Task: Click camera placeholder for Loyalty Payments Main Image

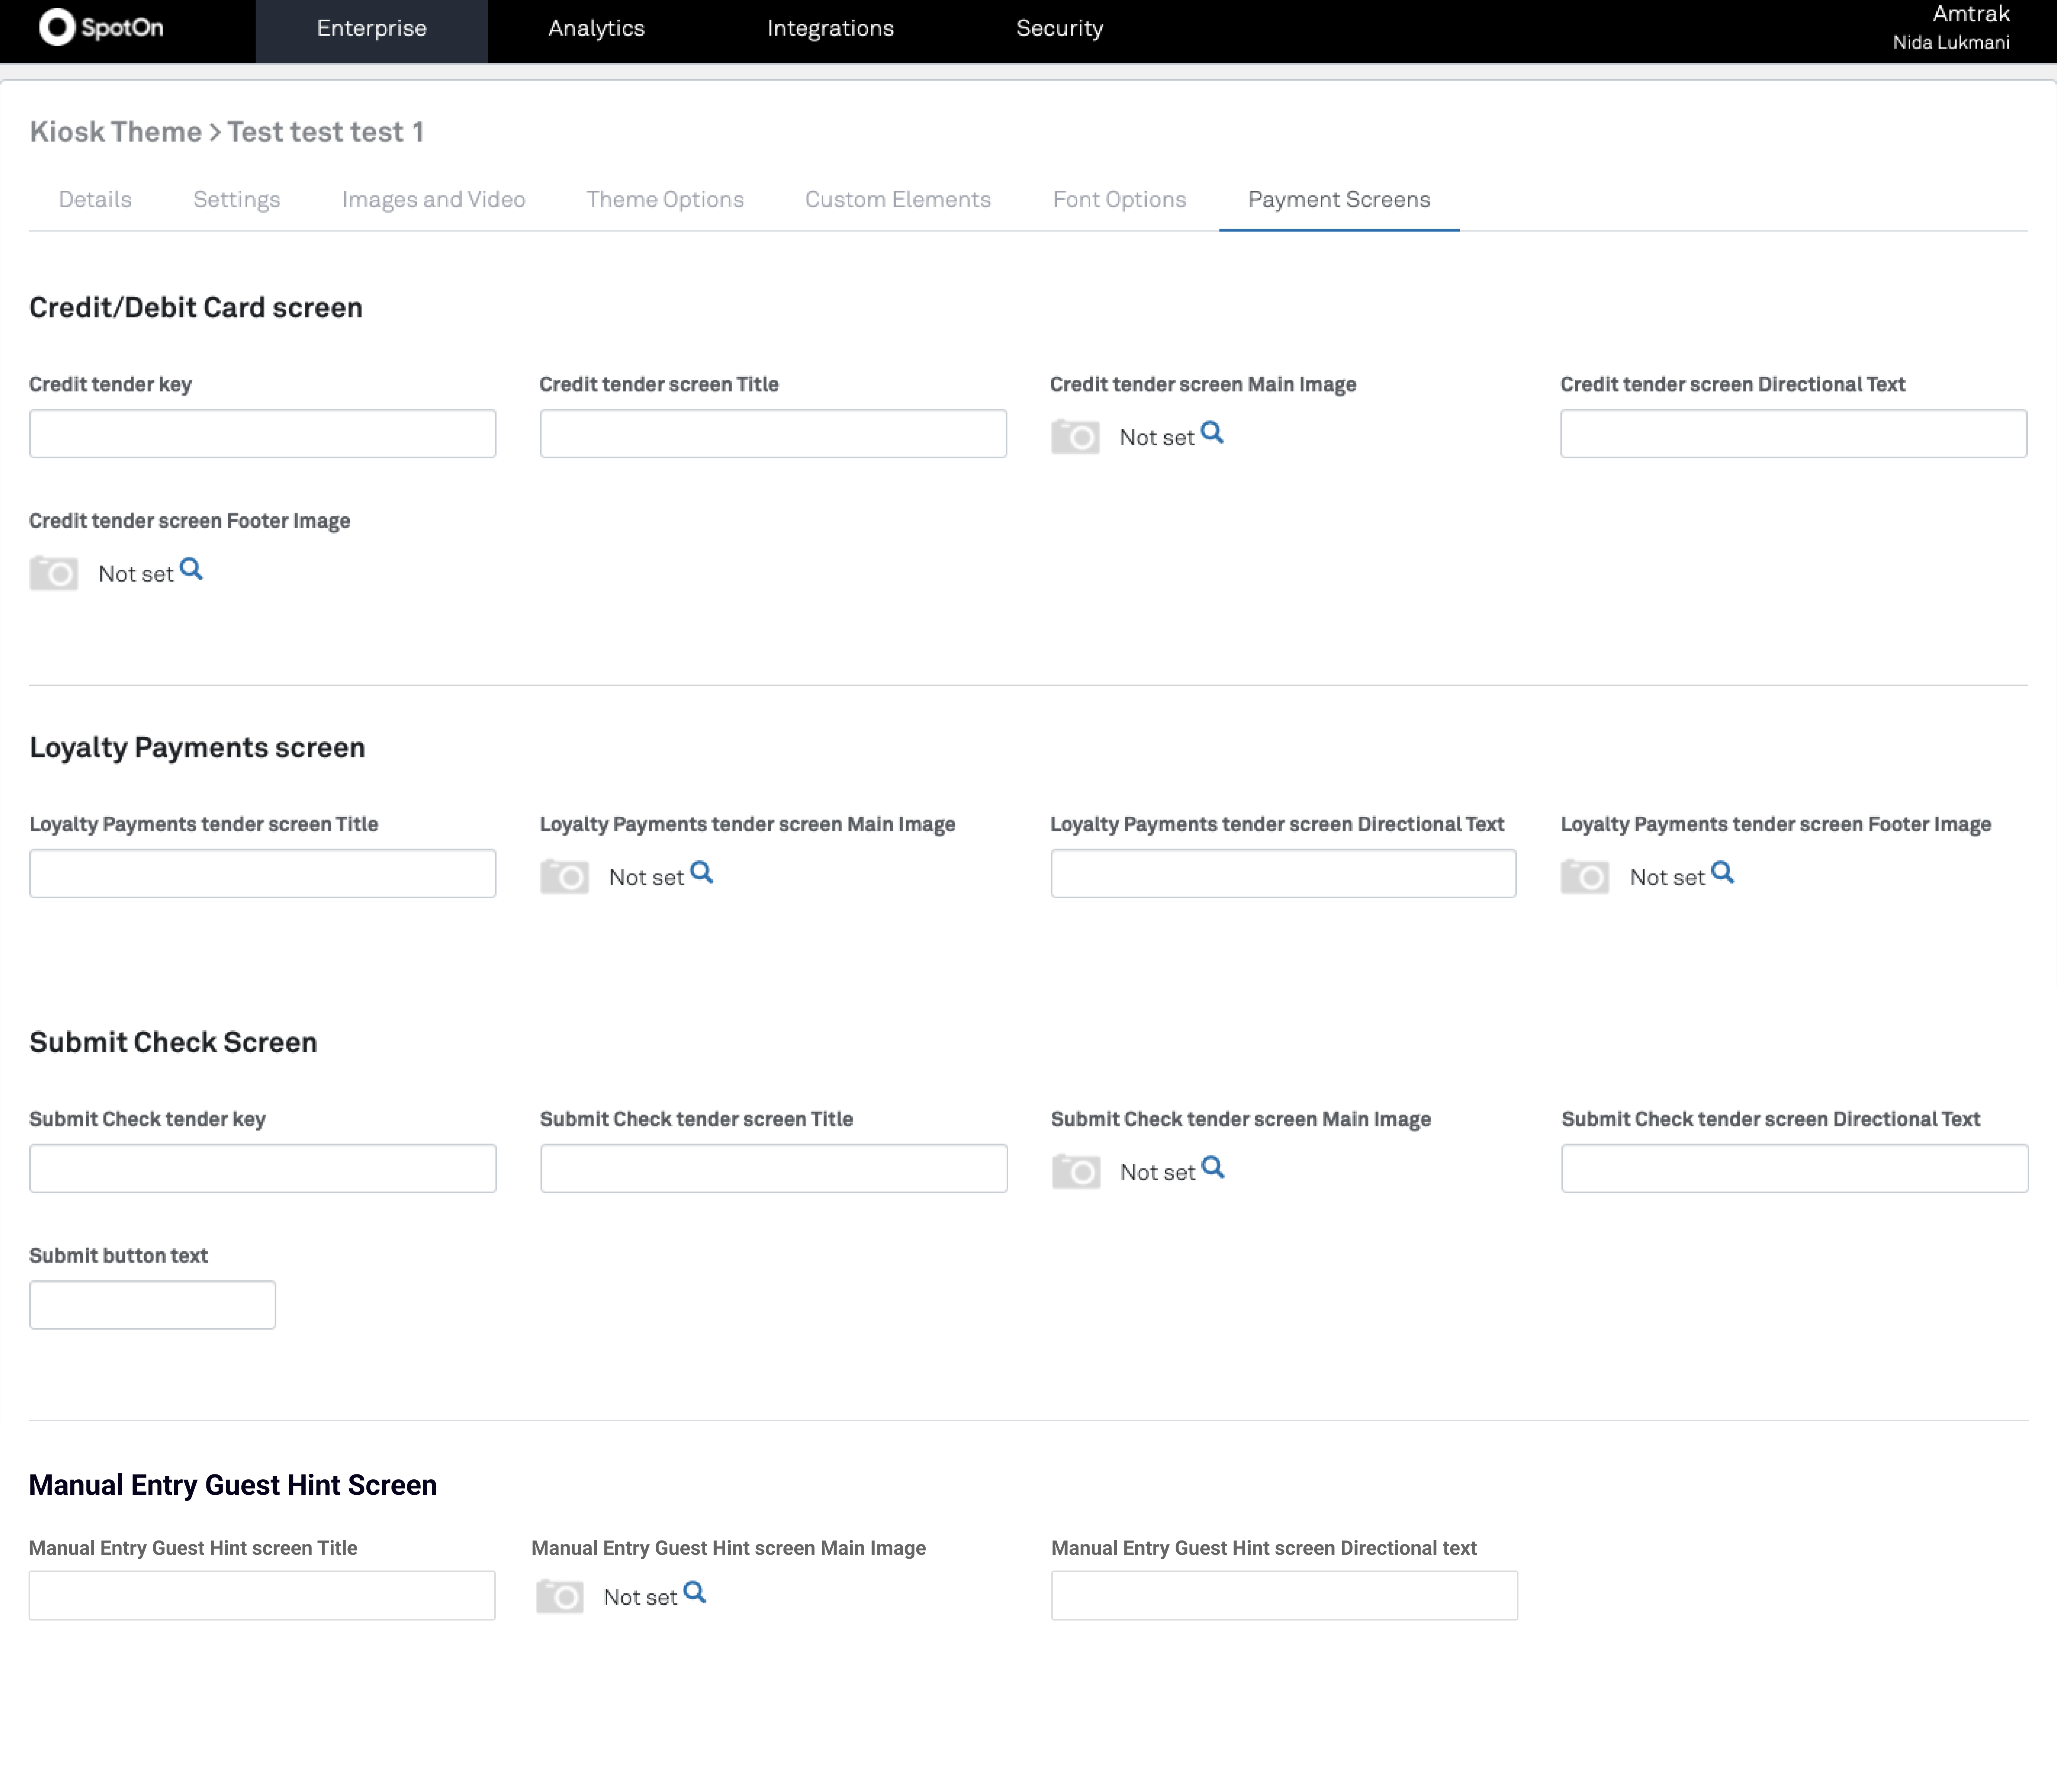Action: pos(565,877)
